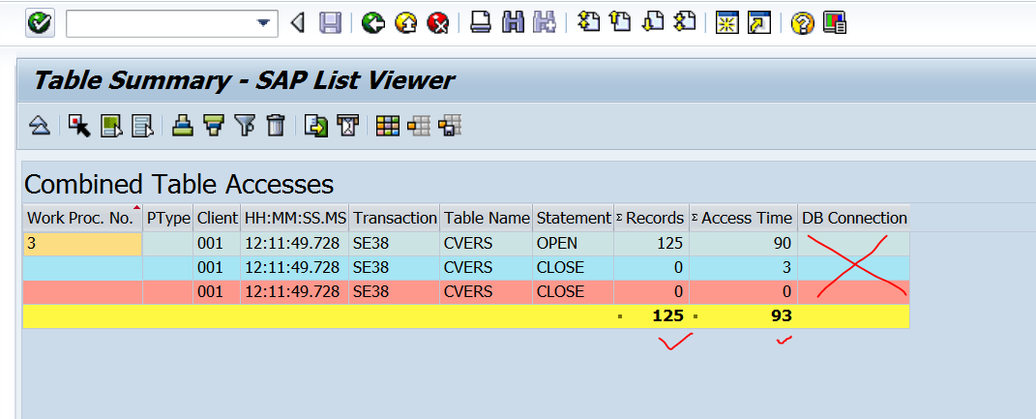
Task: Create a new session window icon
Action: [727, 23]
